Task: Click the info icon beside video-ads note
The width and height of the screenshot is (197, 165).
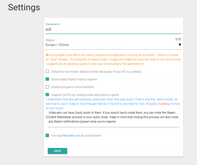Action: pyautogui.click(x=47, y=117)
